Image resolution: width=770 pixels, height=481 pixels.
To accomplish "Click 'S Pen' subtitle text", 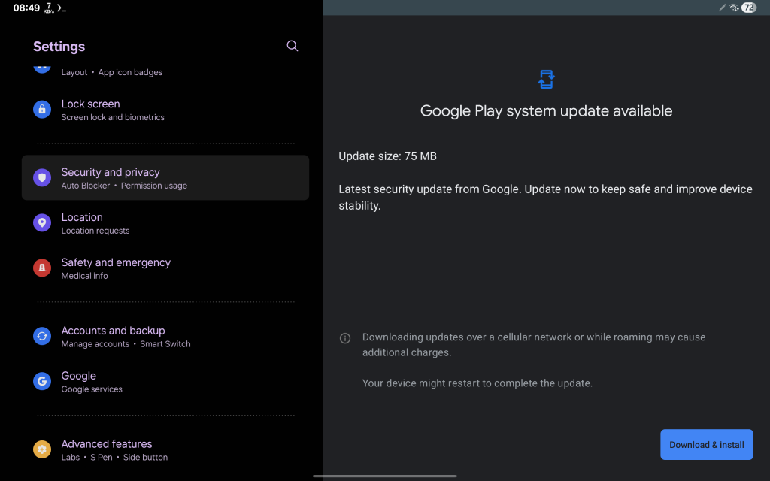I will (x=102, y=458).
